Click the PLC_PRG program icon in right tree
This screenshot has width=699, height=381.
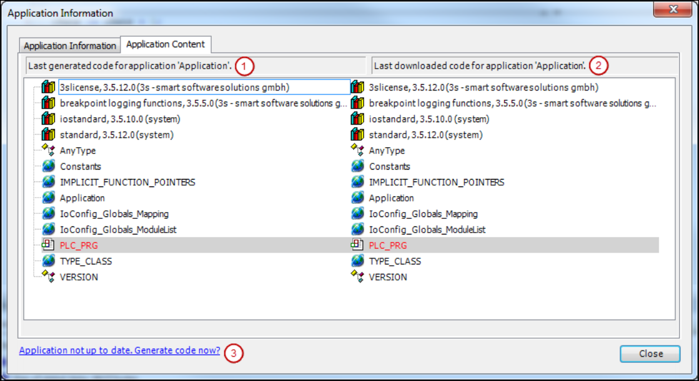click(357, 245)
